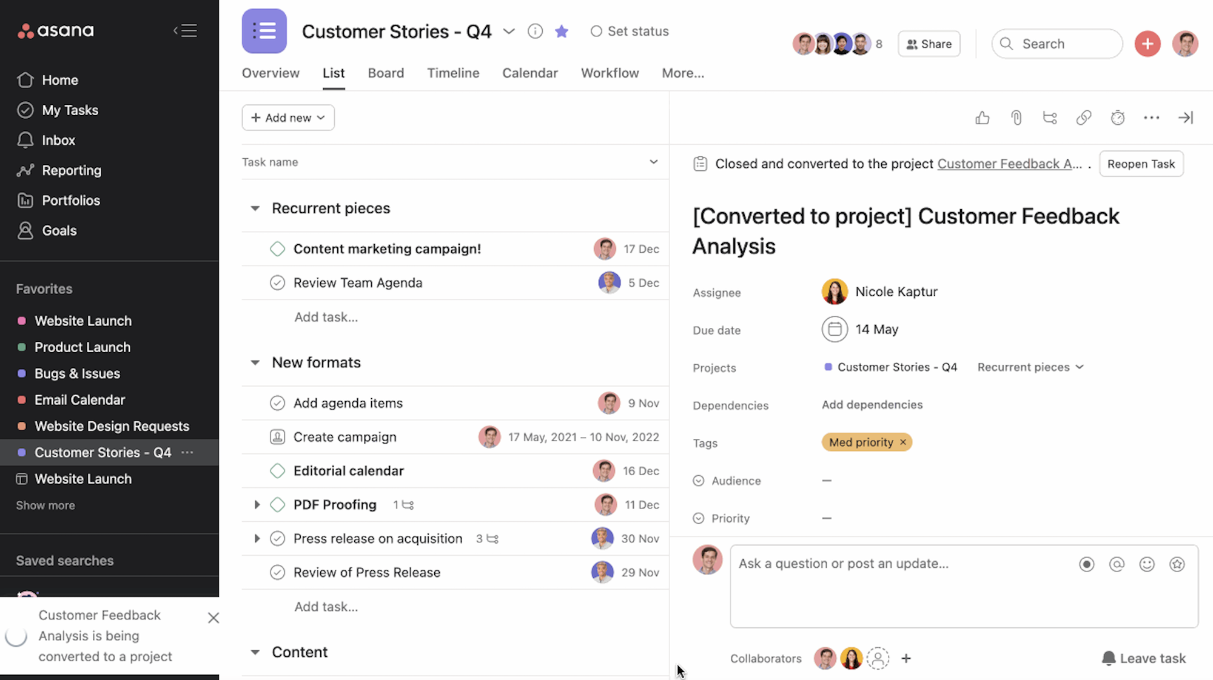Screen dimensions: 1213x680
Task: Open subtasks of Press release on acquisition
Action: coord(488,539)
